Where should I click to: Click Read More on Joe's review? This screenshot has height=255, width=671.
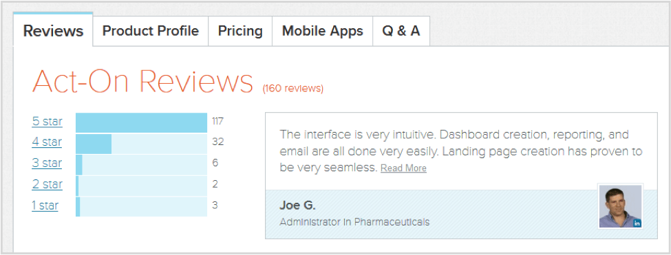pyautogui.click(x=403, y=168)
